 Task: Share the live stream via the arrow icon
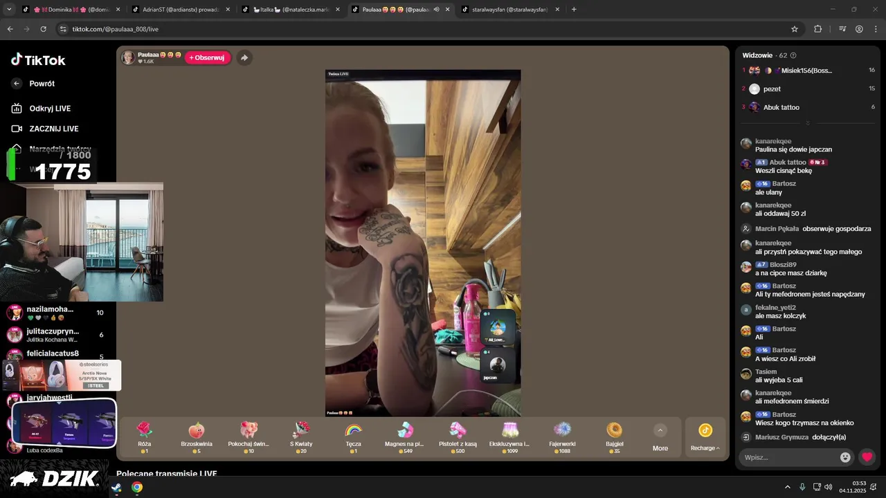click(244, 57)
